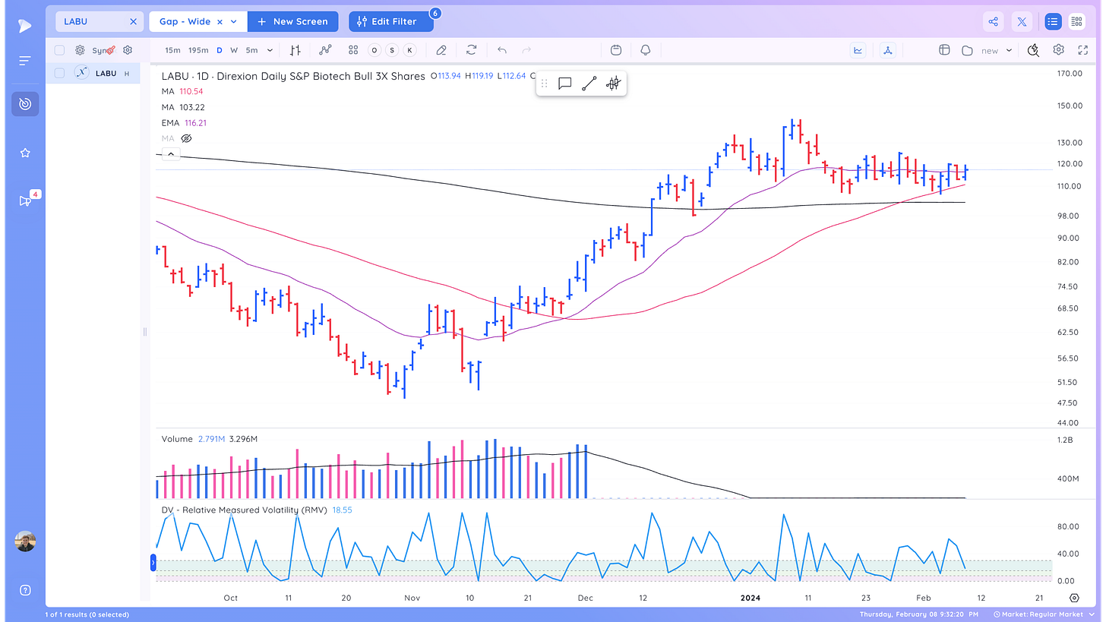The height and width of the screenshot is (622, 1106).
Task: Click the undo arrow
Action: [502, 50]
